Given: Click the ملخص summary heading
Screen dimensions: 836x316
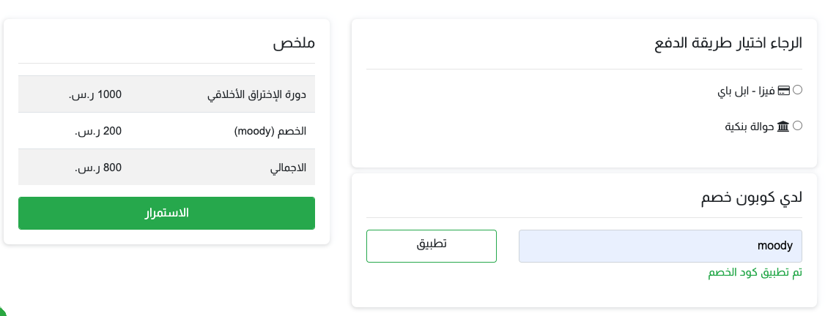Looking at the screenshot, I should 295,43.
